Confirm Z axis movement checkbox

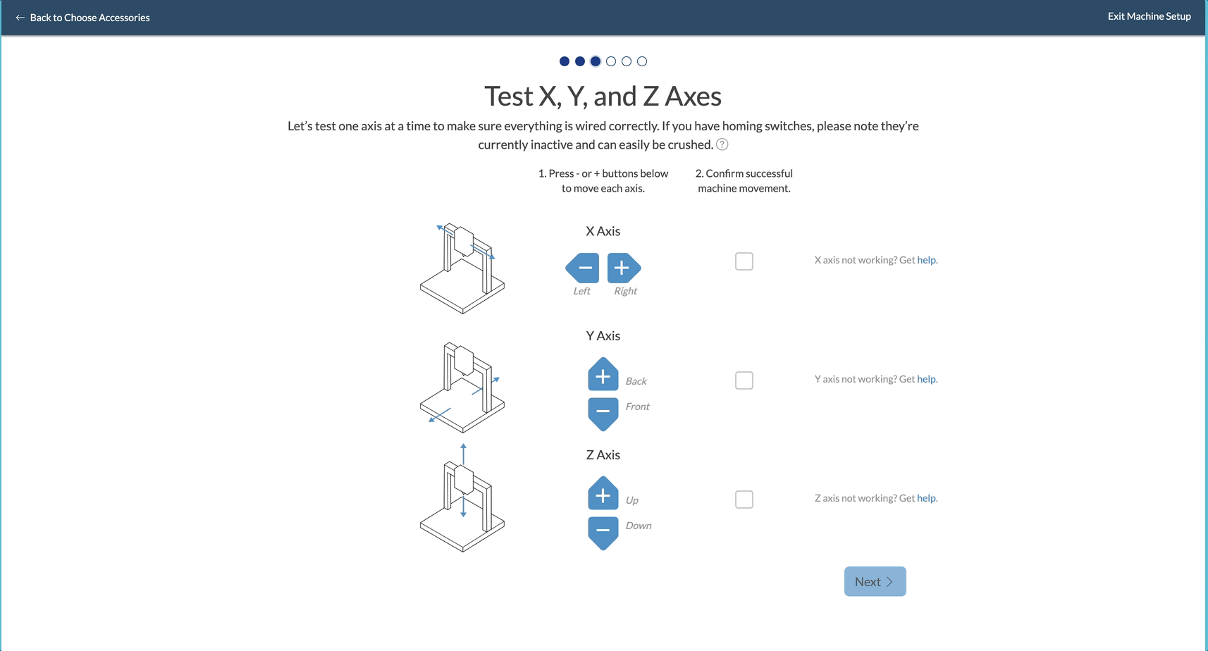tap(744, 500)
